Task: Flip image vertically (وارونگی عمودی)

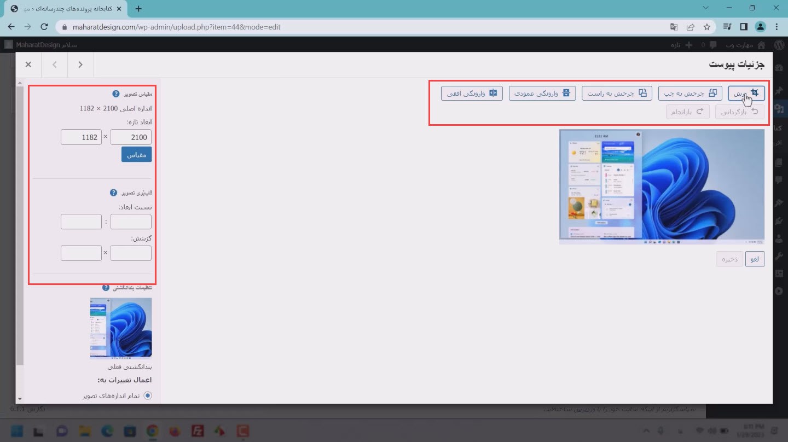Action: coord(542,94)
